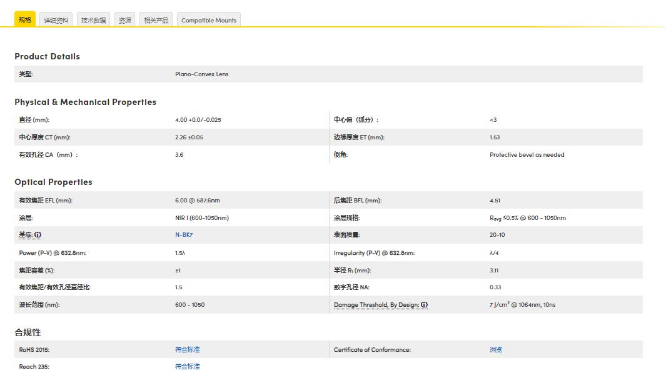This screenshot has height=383, width=666.
Task: Click the NIR I (600-1050nm) coating value
Action: coord(201,218)
